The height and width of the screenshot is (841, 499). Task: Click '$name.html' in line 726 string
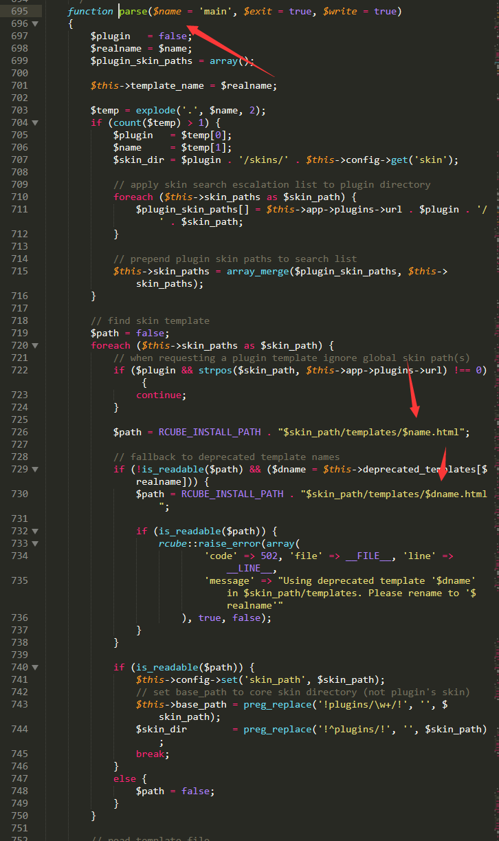pos(430,432)
